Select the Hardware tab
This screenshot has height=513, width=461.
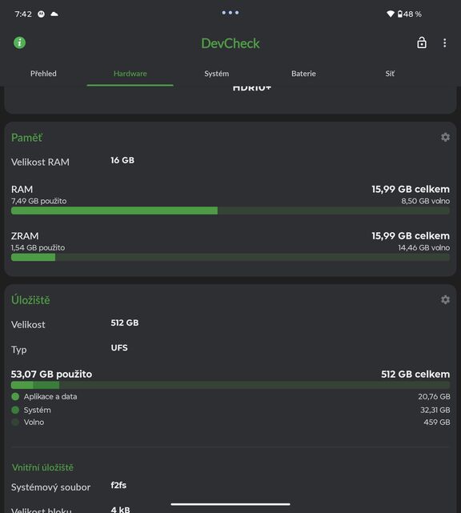coord(130,74)
